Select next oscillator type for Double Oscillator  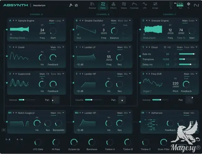[83, 21]
